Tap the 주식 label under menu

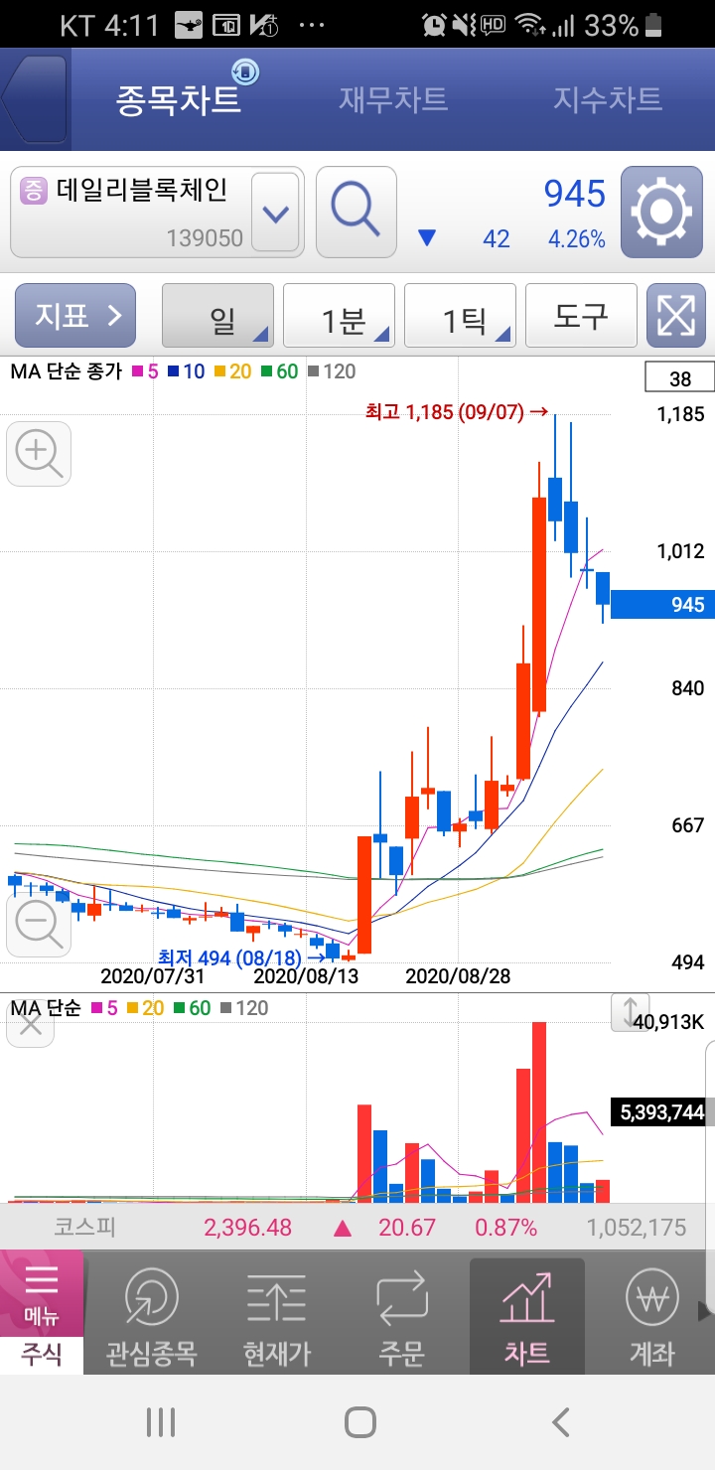click(x=42, y=1355)
